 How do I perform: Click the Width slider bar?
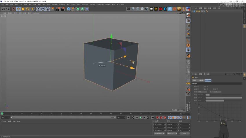(224, 100)
